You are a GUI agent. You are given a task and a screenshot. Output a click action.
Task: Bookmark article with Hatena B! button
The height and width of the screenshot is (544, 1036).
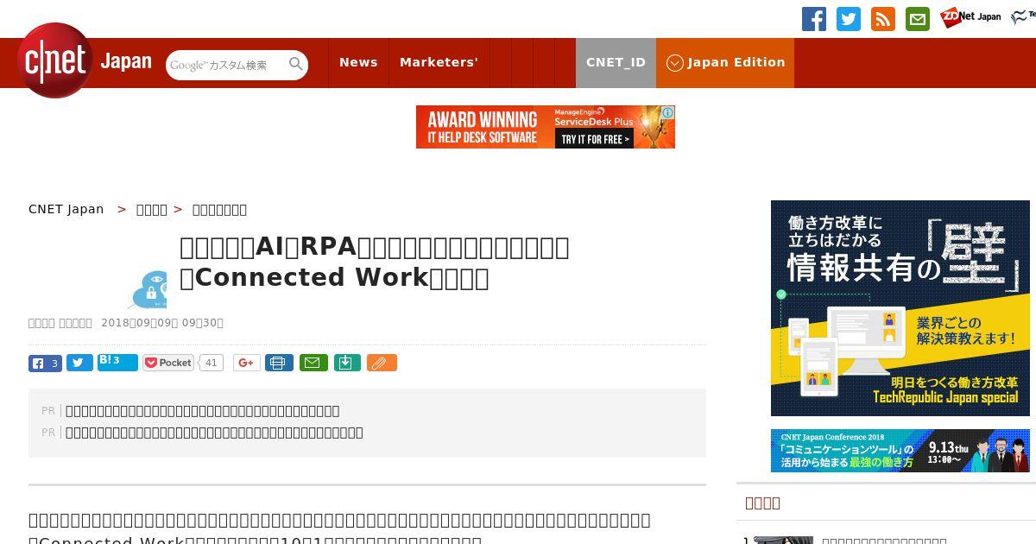(117, 363)
